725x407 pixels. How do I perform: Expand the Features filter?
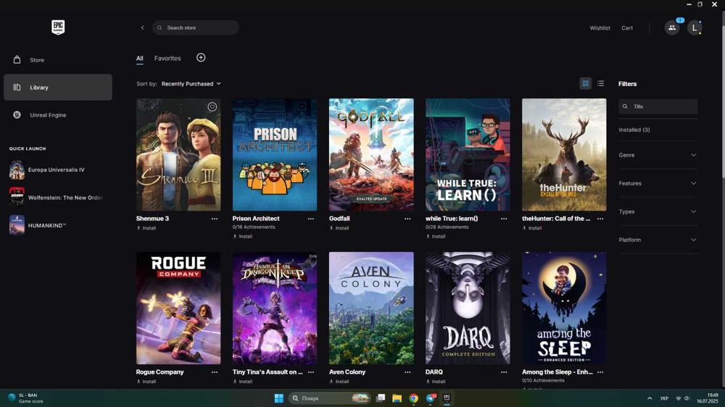tap(658, 183)
